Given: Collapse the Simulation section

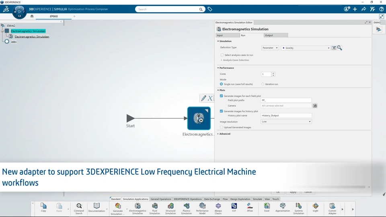Looking at the screenshot, I should [218, 41].
